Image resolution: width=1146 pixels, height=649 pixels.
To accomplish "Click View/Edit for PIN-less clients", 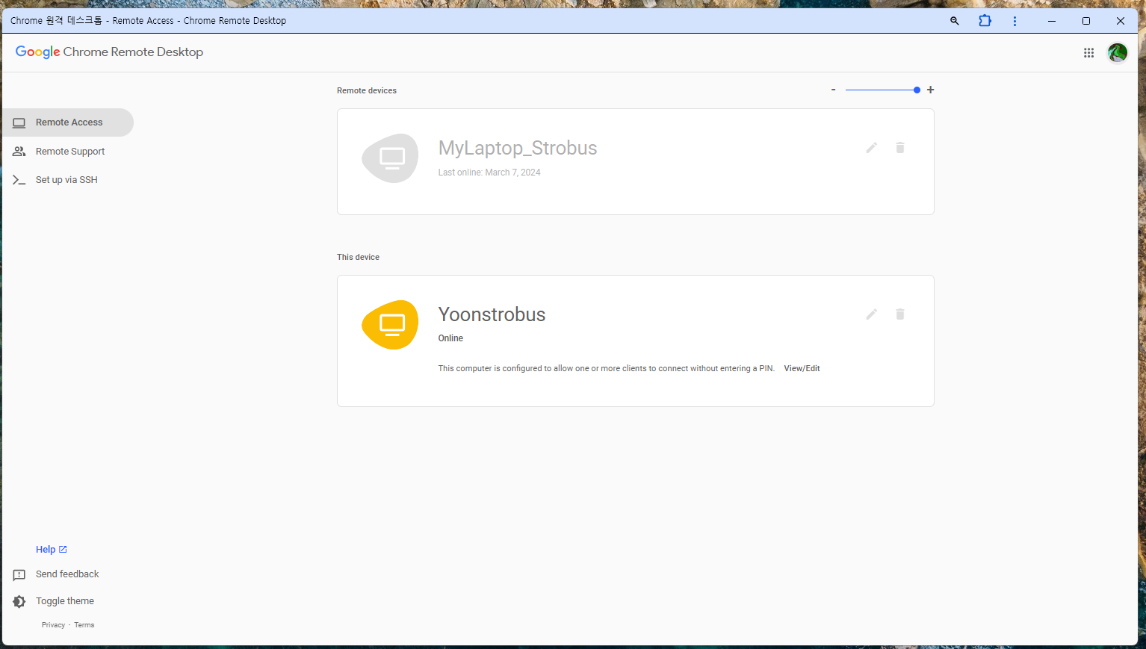I will click(x=802, y=369).
